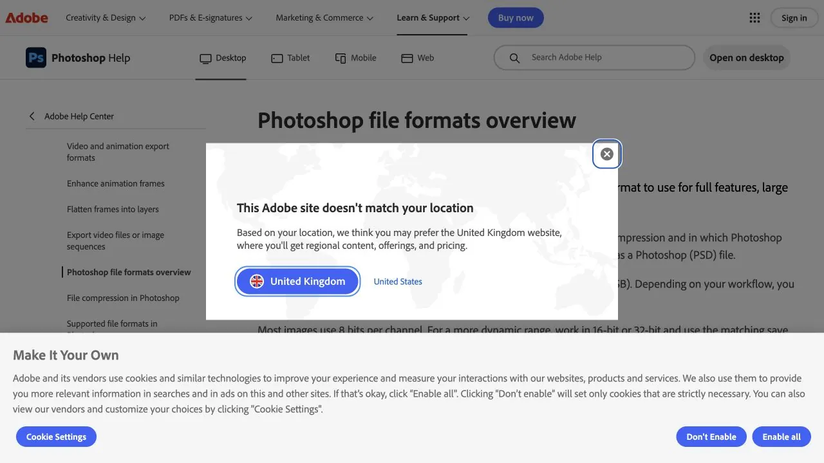
Task: Focus the Search Adobe Help field
Action: [594, 58]
